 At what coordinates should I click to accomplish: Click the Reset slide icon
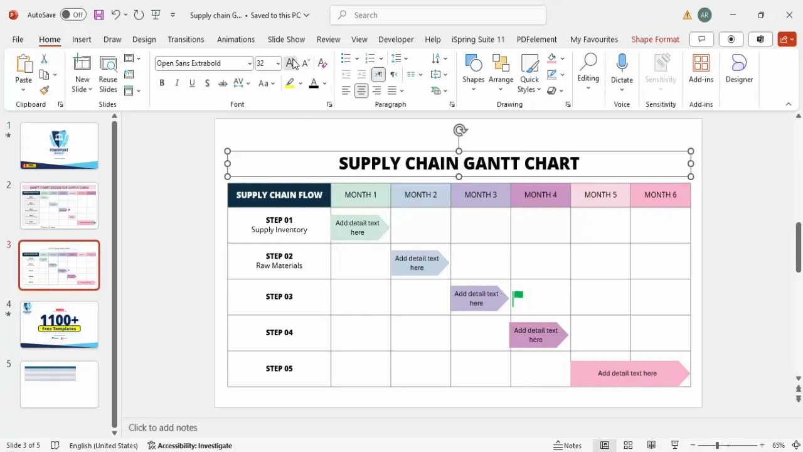point(129,75)
